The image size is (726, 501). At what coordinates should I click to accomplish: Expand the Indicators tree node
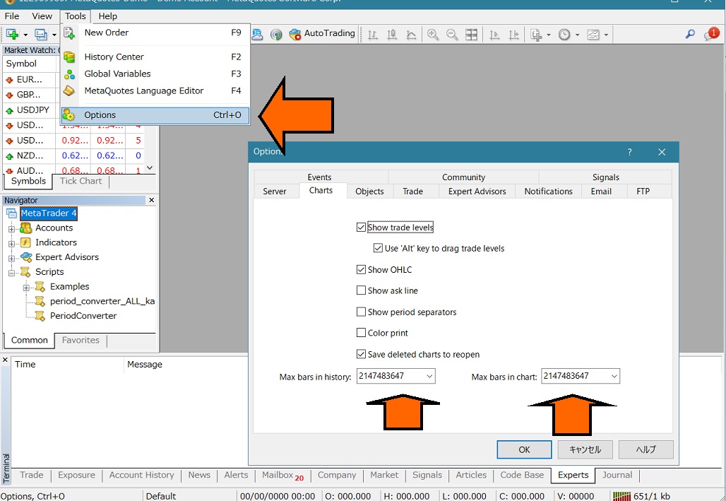(11, 243)
